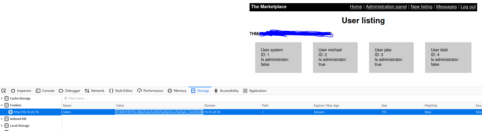The image size is (482, 131).
Task: Open the Messages link
Action: point(446,7)
